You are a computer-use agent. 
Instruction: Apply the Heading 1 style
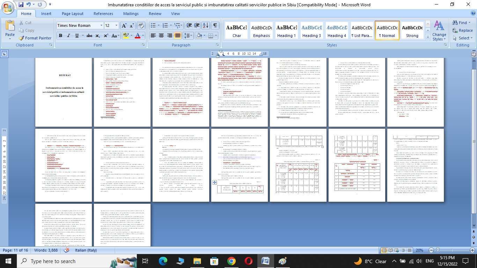pos(287,31)
